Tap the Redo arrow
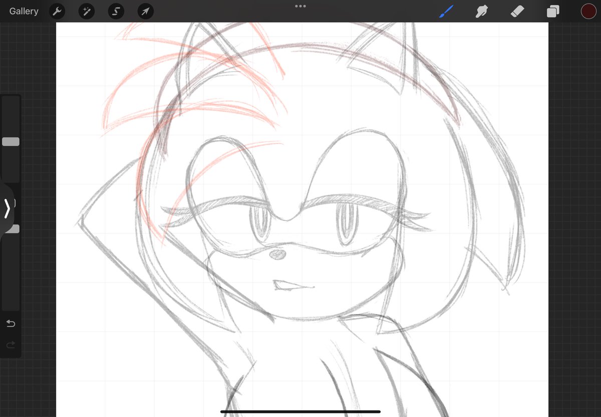 pyautogui.click(x=11, y=344)
